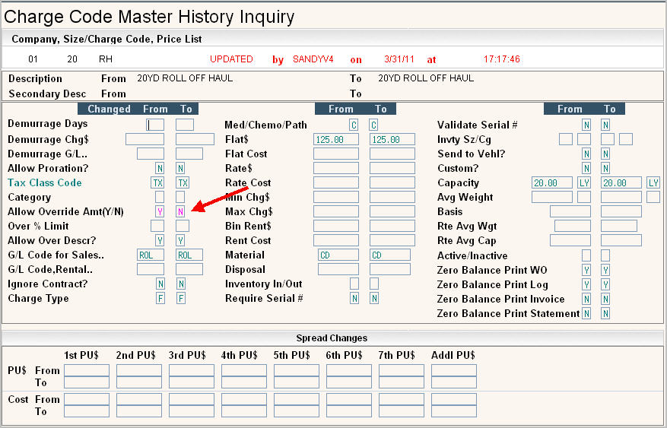Select Rte Avg Cap To field
The height and width of the screenshot is (428, 667).
point(621,240)
